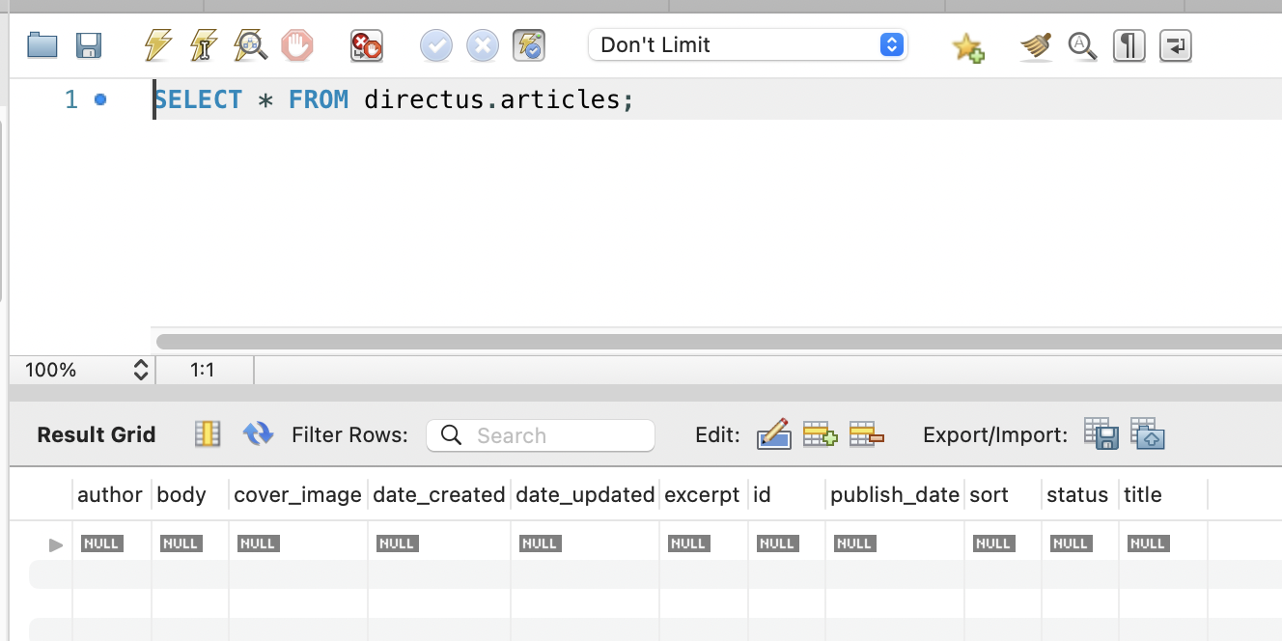The width and height of the screenshot is (1282, 641).
Task: Toggle word wrap in the editor
Action: point(1175,44)
